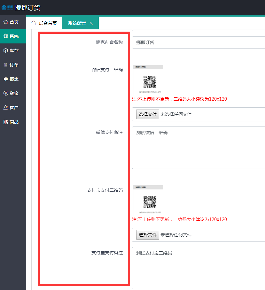Click the 挪挪订货 logo icon
Viewport: 265px width, 290px height.
coord(7,8)
